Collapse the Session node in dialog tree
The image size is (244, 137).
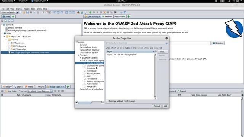click(x=76, y=42)
